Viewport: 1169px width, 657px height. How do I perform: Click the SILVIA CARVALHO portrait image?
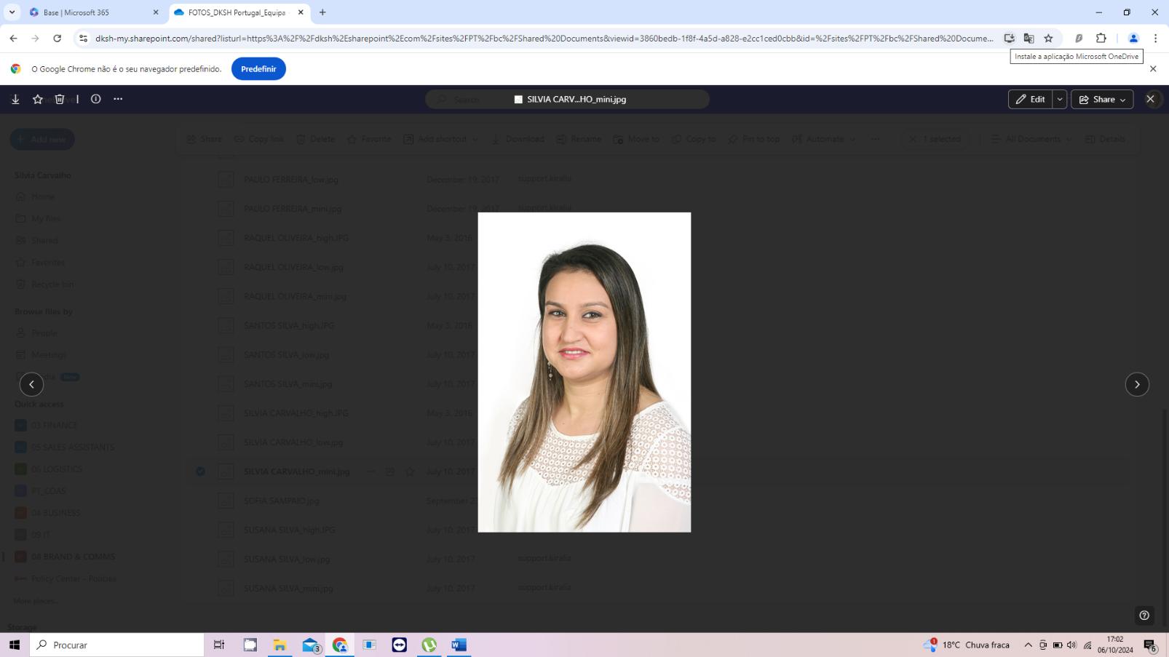[584, 372]
